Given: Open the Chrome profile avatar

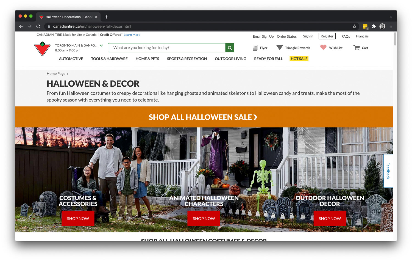Looking at the screenshot, I should (x=382, y=26).
